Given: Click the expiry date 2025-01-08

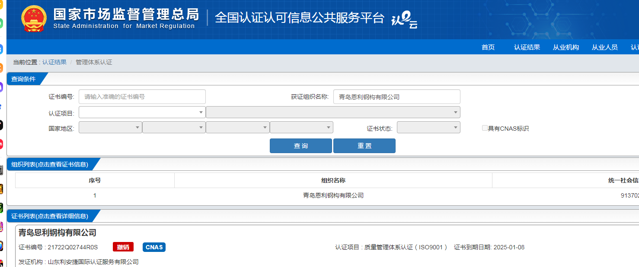Looking at the screenshot, I should pyautogui.click(x=509, y=247).
